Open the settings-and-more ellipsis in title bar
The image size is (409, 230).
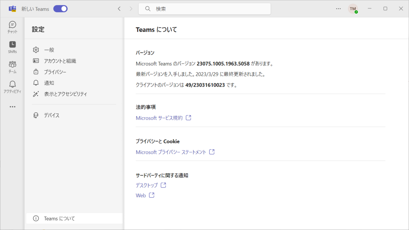point(338,9)
